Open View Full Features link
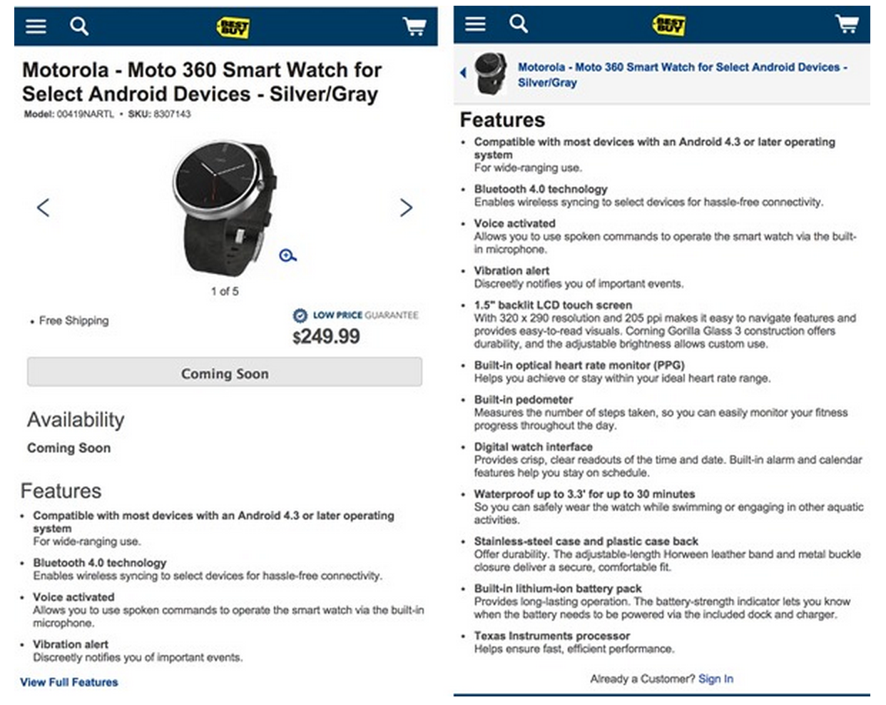Image resolution: width=886 pixels, height=705 pixels. click(69, 682)
